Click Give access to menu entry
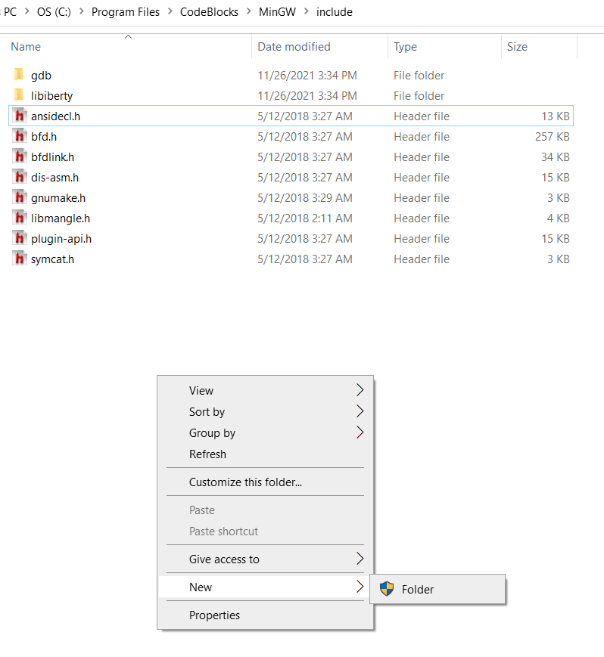The image size is (604, 657). pyautogui.click(x=224, y=559)
